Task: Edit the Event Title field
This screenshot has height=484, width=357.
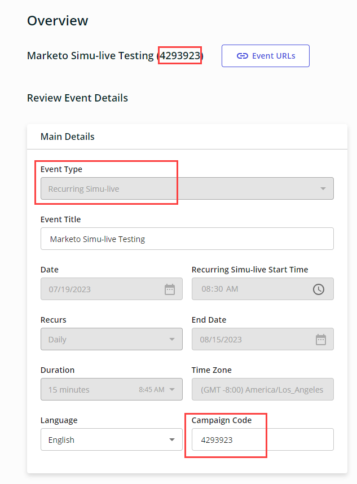Action: tap(187, 239)
